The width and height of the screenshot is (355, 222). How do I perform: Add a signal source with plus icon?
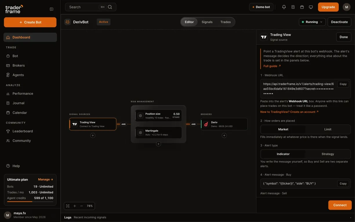tap(93, 135)
